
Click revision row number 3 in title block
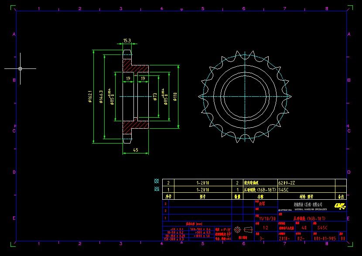coord(165,204)
